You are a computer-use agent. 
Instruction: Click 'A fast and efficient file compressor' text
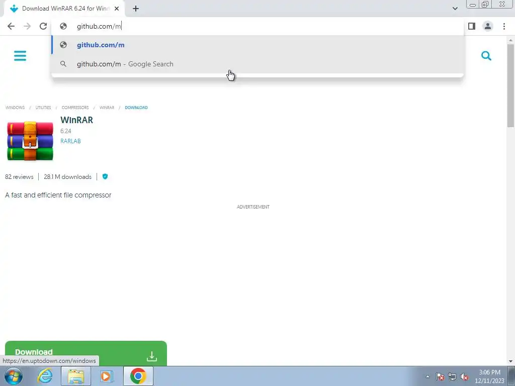pos(58,195)
